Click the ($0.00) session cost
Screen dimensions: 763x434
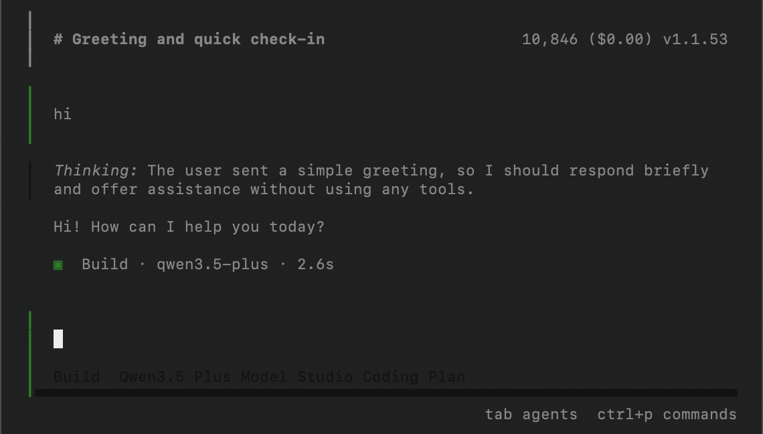pos(620,40)
